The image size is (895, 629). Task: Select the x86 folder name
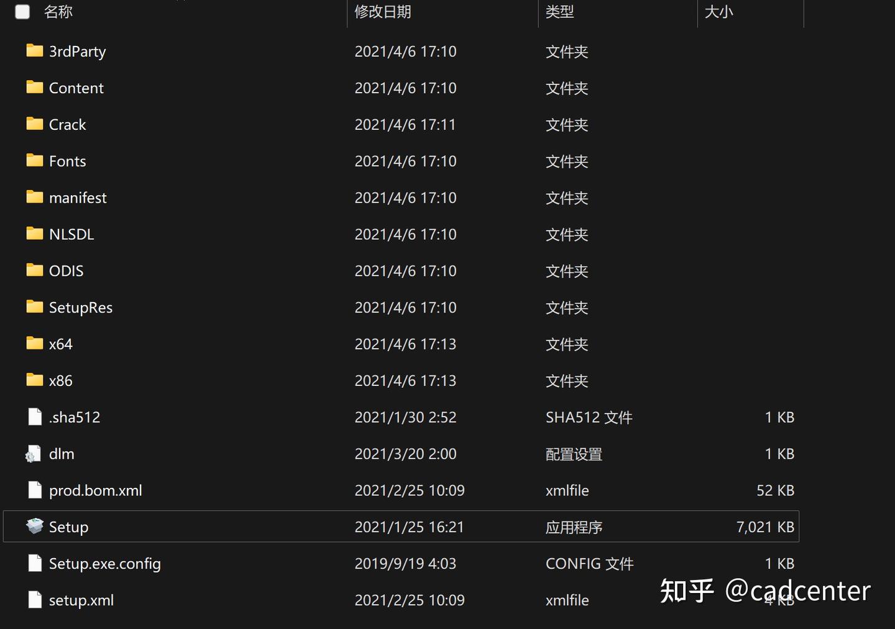tap(61, 381)
